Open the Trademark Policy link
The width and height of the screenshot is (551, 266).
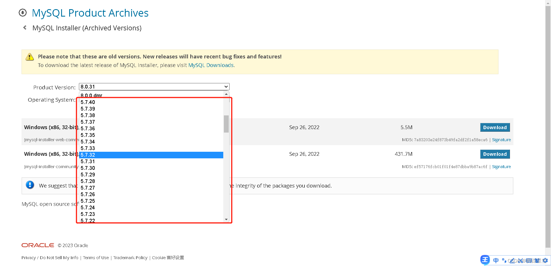click(130, 258)
